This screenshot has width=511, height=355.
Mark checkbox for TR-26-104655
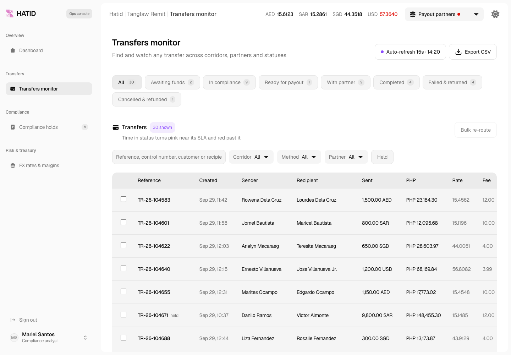coord(123,291)
